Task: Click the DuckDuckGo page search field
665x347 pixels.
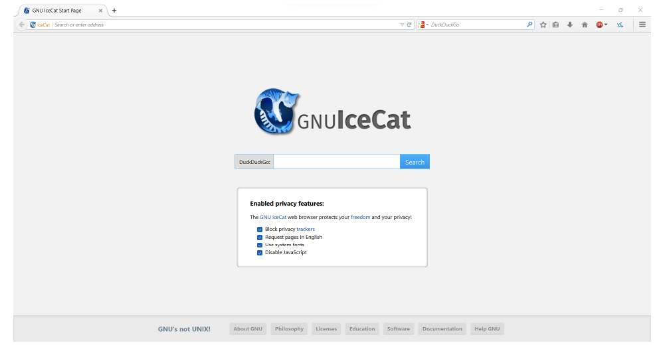Action: [337, 162]
